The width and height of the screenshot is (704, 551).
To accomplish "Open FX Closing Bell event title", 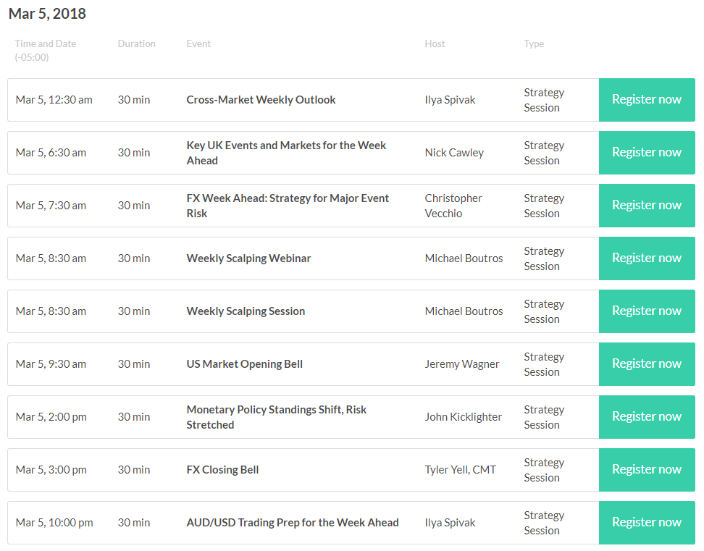I will pos(222,470).
